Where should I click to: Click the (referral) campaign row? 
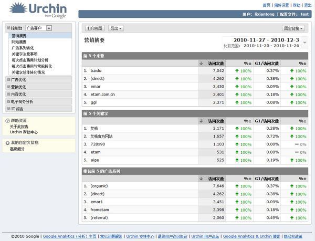195,218
